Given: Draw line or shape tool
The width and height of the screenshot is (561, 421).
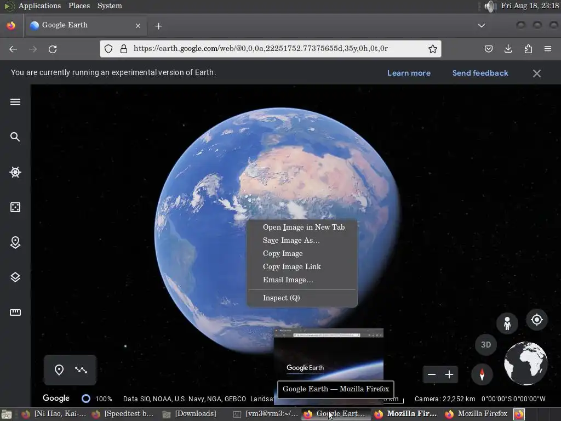Looking at the screenshot, I should (81, 370).
